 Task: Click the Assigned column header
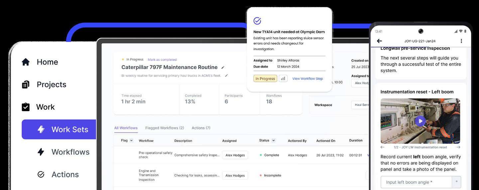coord(229,141)
